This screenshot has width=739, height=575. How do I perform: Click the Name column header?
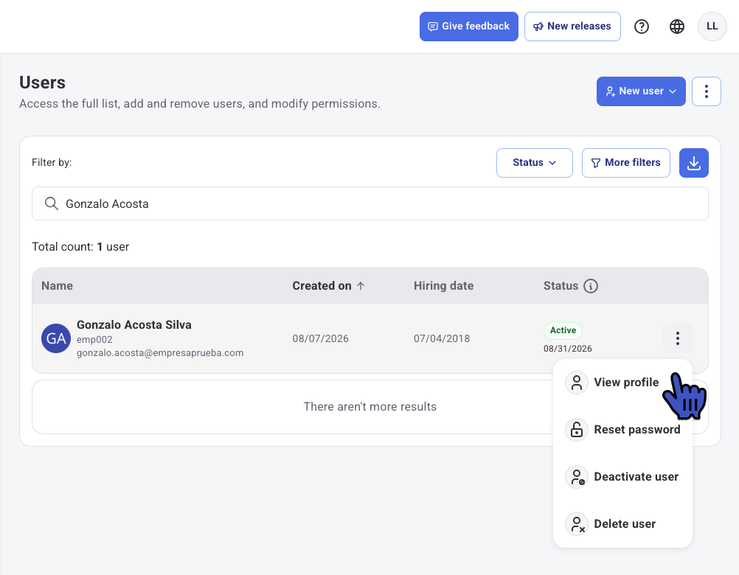click(x=57, y=286)
